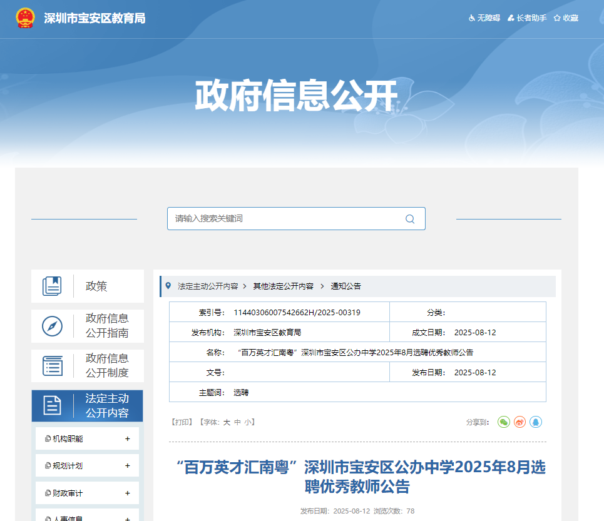Go to 其他法定公开内容 breadcrumb

click(283, 286)
